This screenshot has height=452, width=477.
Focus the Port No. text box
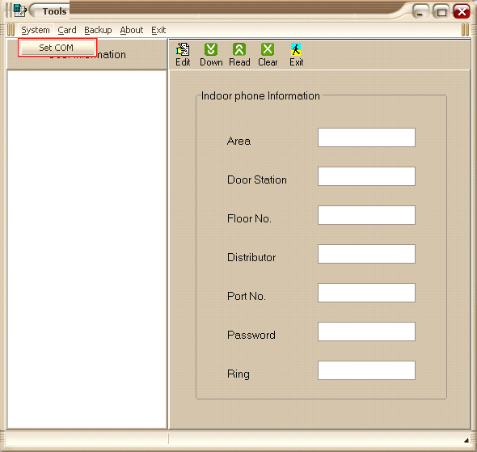[366, 293]
